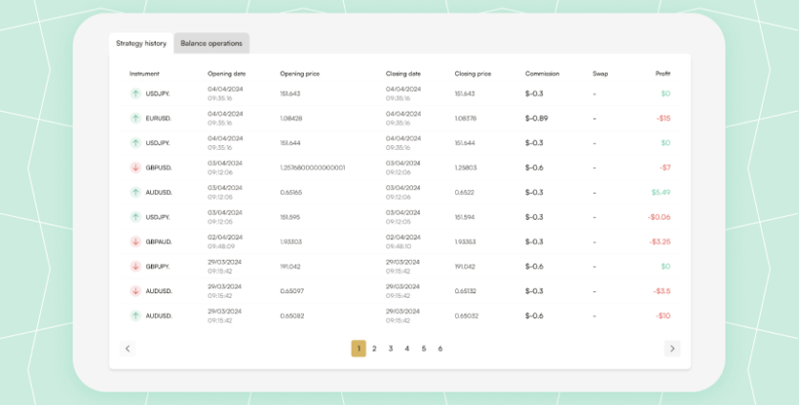Click the Commission column header

tap(542, 74)
